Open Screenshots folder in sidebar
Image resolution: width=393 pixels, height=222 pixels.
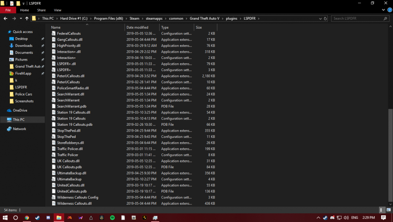tap(24, 101)
